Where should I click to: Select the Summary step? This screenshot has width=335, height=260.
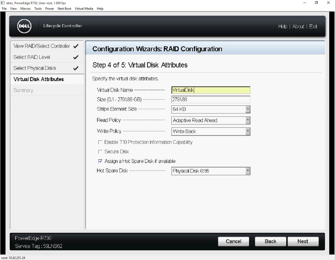pyautogui.click(x=47, y=90)
